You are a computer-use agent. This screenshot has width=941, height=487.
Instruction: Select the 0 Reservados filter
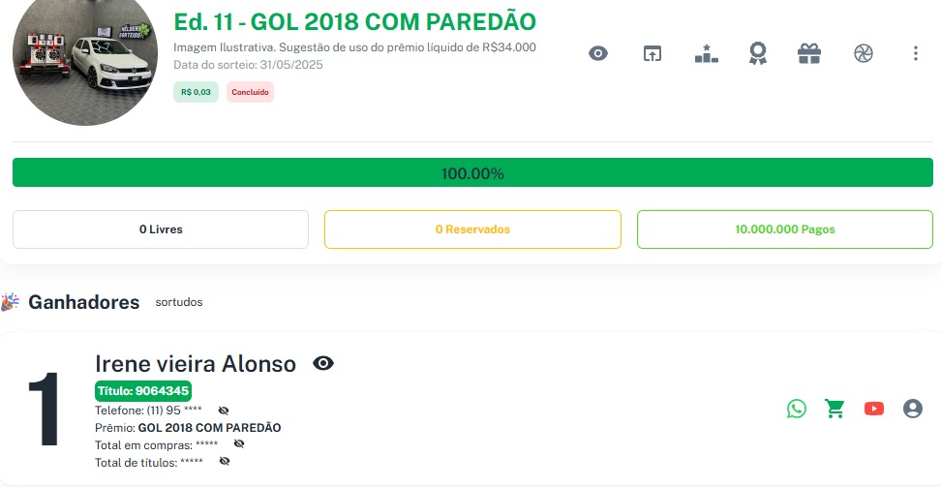(472, 229)
